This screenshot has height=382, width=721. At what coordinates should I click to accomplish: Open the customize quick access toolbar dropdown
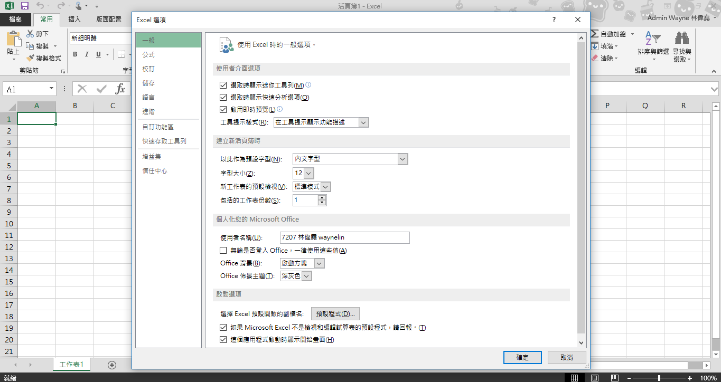click(96, 7)
